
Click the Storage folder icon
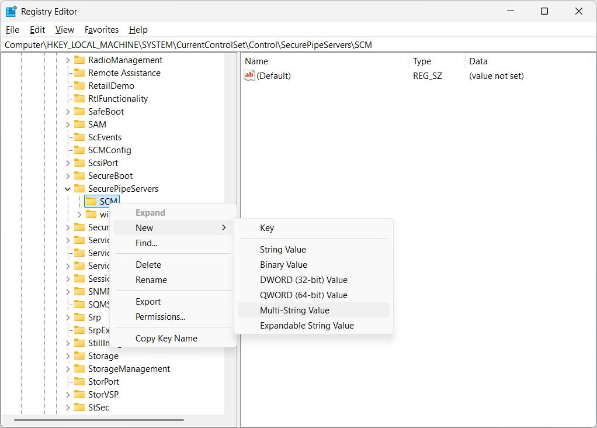(x=79, y=356)
